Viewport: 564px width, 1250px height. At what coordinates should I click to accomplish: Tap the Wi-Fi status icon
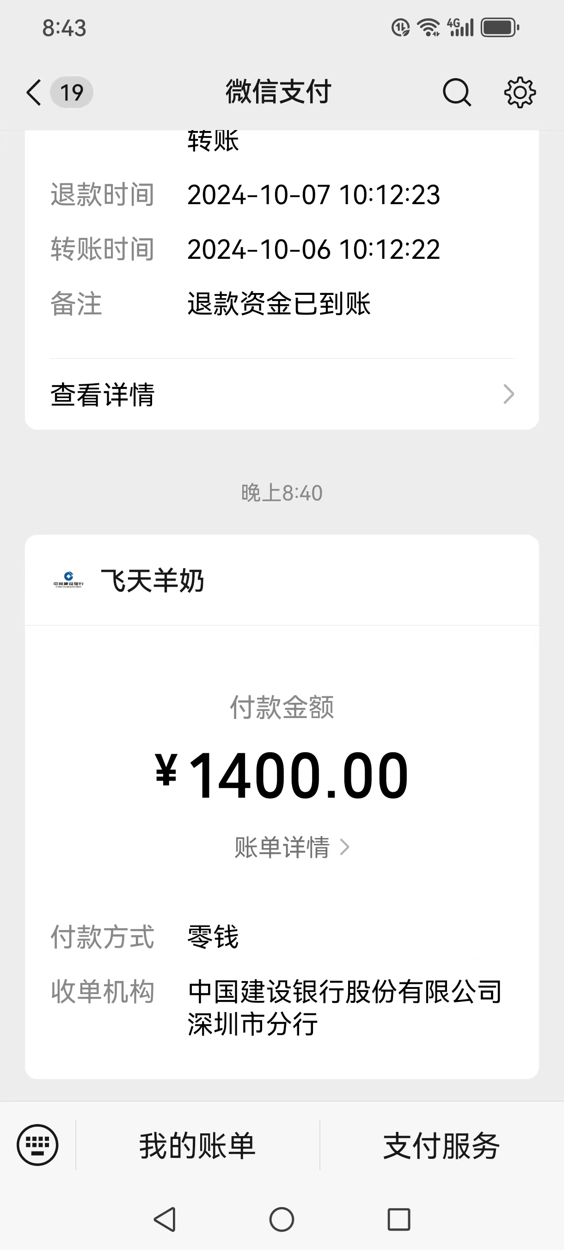(x=429, y=28)
